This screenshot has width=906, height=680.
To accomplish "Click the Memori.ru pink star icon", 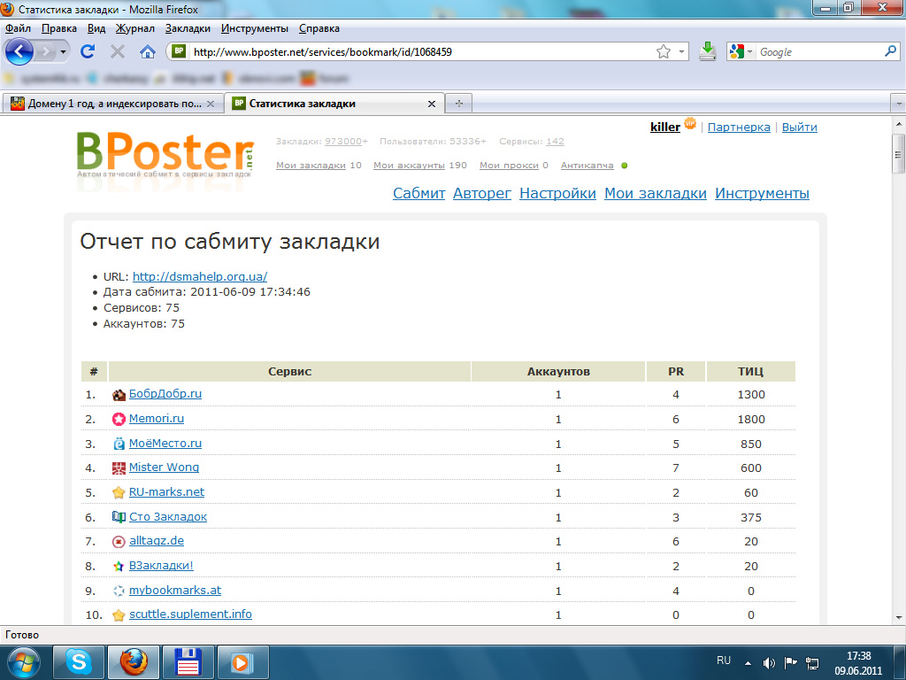I will (119, 419).
